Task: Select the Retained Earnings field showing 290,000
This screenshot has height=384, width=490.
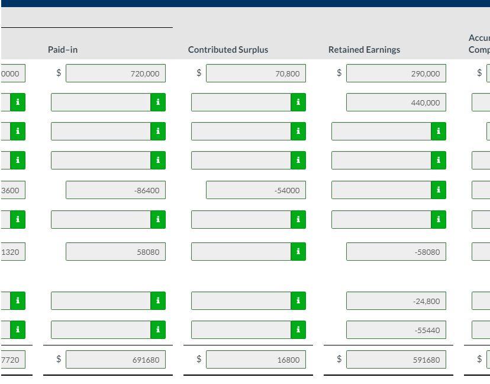Action: tap(396, 73)
